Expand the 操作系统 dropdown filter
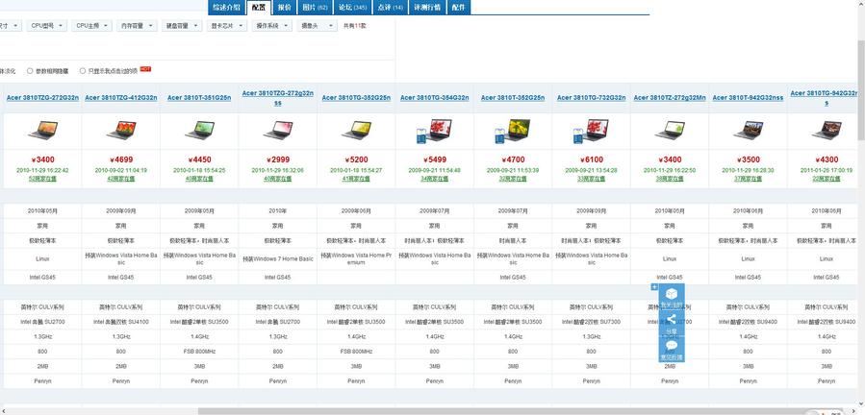This screenshot has height=415, width=865. pos(272,25)
